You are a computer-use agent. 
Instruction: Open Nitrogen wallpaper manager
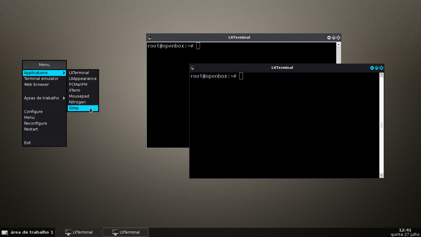77,102
